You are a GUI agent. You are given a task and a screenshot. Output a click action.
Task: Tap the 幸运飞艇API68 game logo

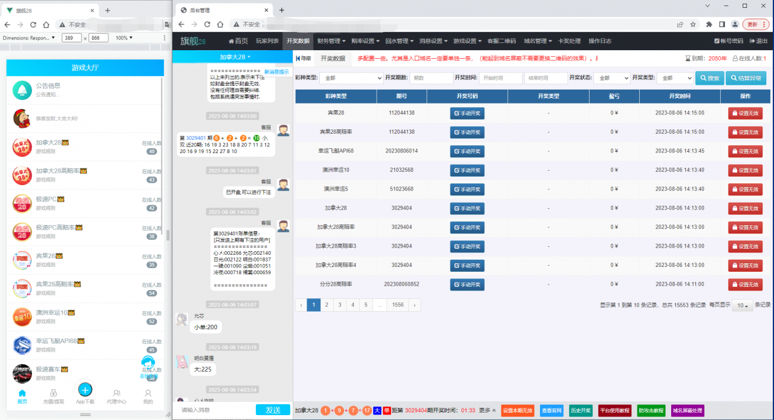(22, 346)
